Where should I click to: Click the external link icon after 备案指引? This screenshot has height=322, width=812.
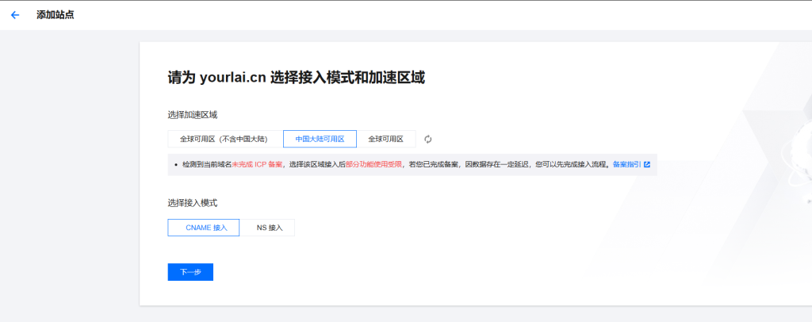[647, 164]
